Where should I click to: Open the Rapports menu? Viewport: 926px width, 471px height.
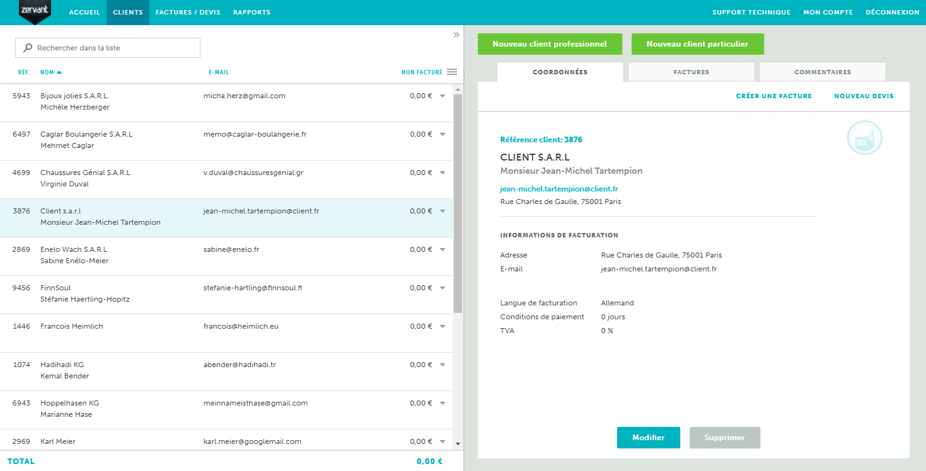(x=252, y=13)
